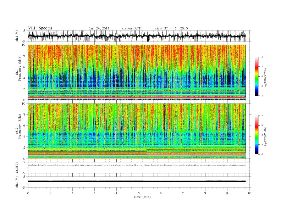Image resolution: width=281 pixels, height=217 pixels.
Task: Click time axis tick label '5'
Action: (139, 193)
